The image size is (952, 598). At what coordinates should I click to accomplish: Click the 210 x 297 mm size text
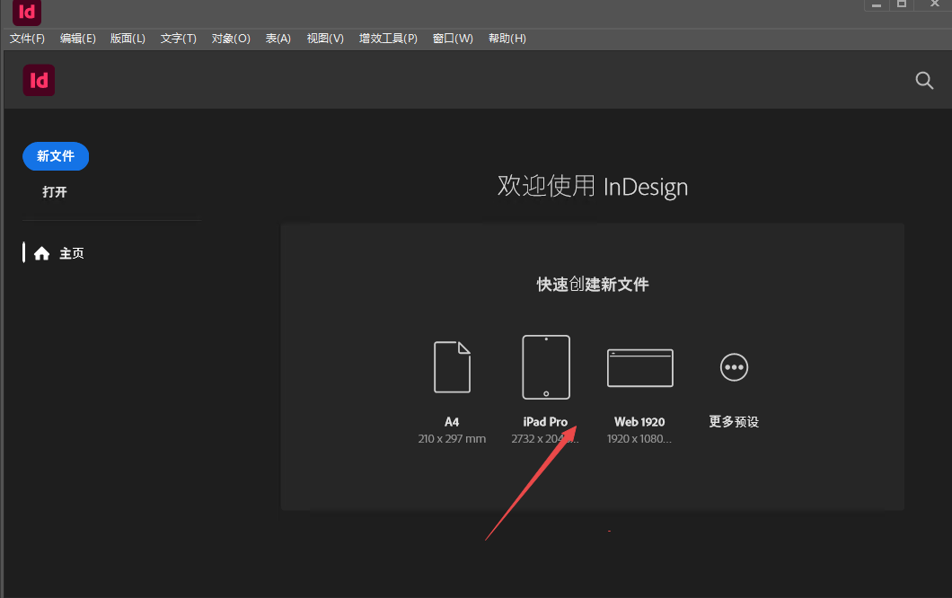pyautogui.click(x=452, y=439)
